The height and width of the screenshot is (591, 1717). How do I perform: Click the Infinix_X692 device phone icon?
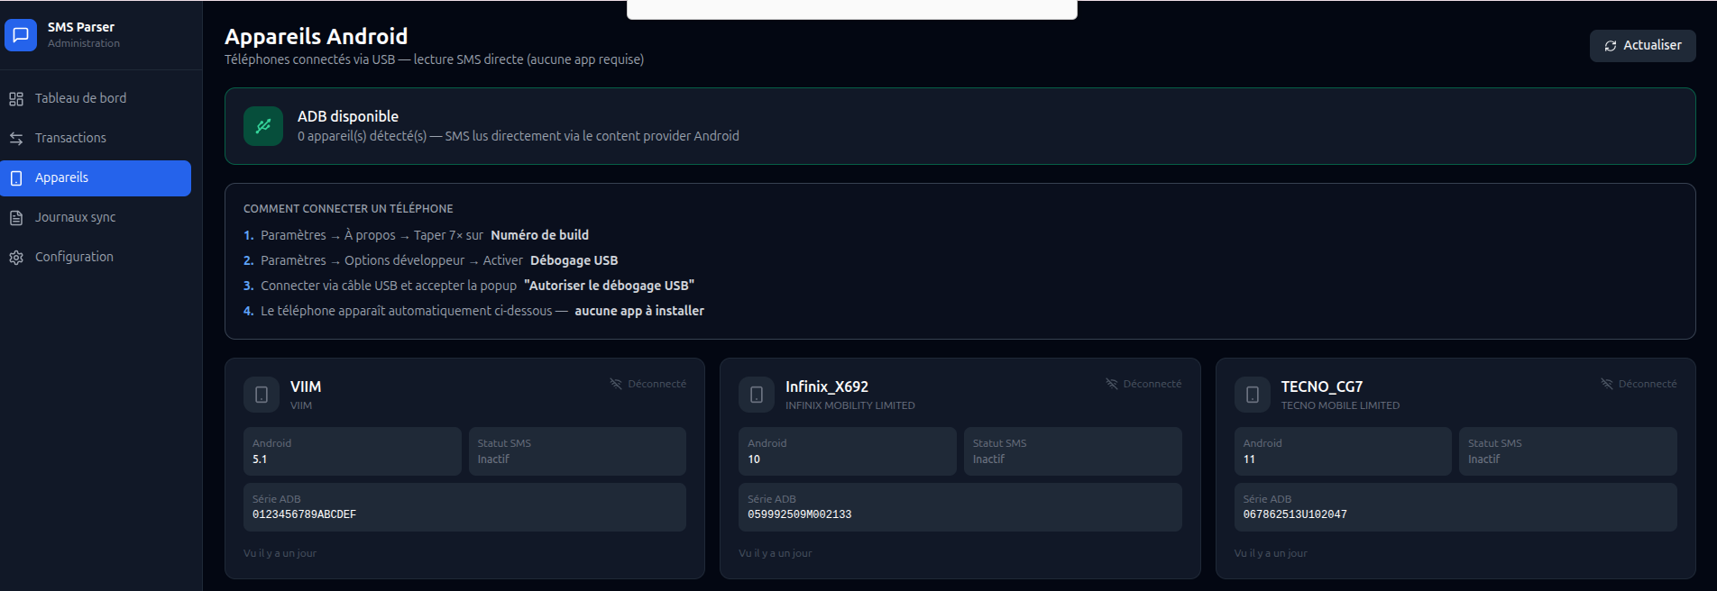[x=757, y=395]
